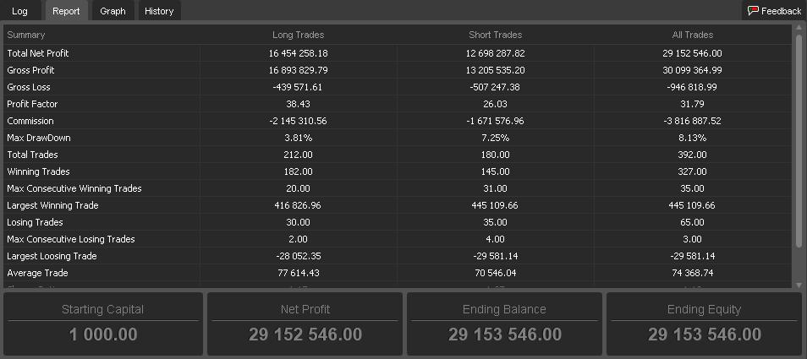Click the Net Profit summary panel
807x359 pixels.
click(305, 324)
